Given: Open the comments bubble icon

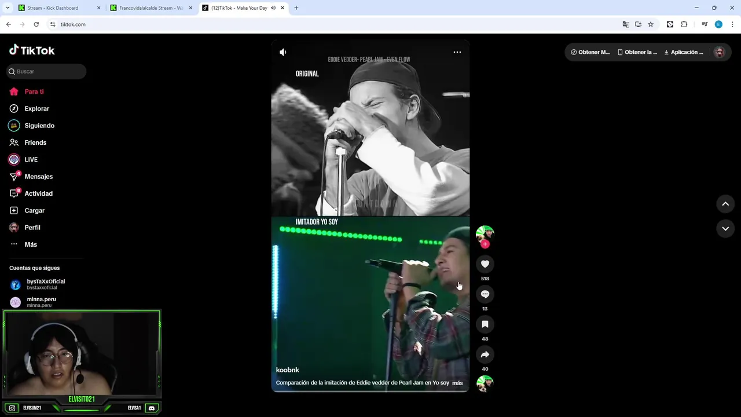Looking at the screenshot, I should [x=485, y=294].
